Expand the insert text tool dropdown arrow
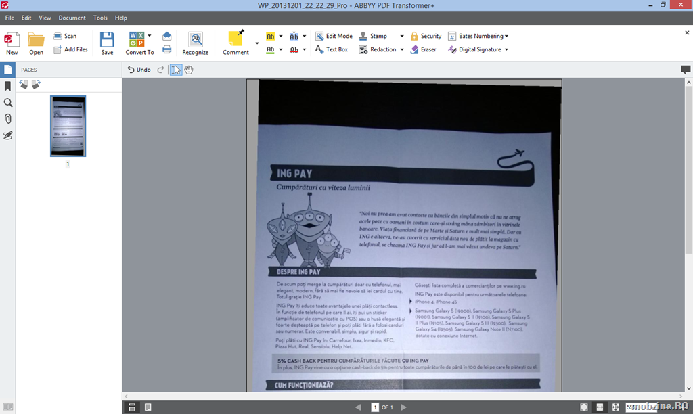The height and width of the screenshot is (414, 693). coord(304,37)
